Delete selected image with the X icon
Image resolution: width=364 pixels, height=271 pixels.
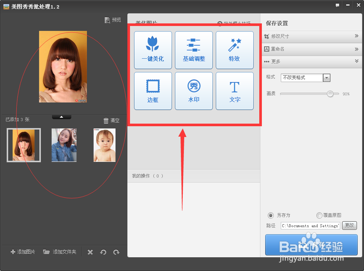[x=90, y=252]
